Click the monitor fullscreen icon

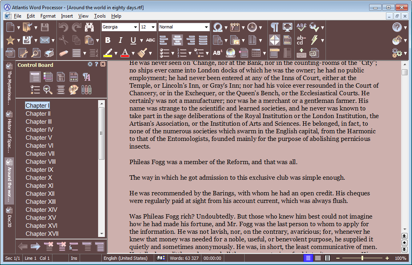[x=287, y=27]
